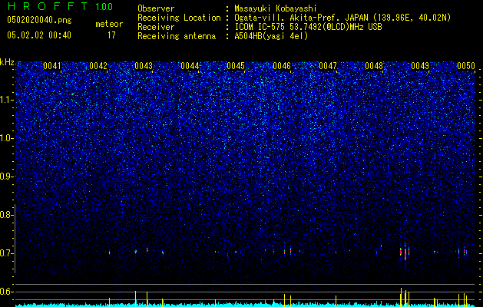Image resolution: width=483 pixels, height=307 pixels.
Task: Click the receiver ICOM IC-575 text
Action: (x=308, y=27)
